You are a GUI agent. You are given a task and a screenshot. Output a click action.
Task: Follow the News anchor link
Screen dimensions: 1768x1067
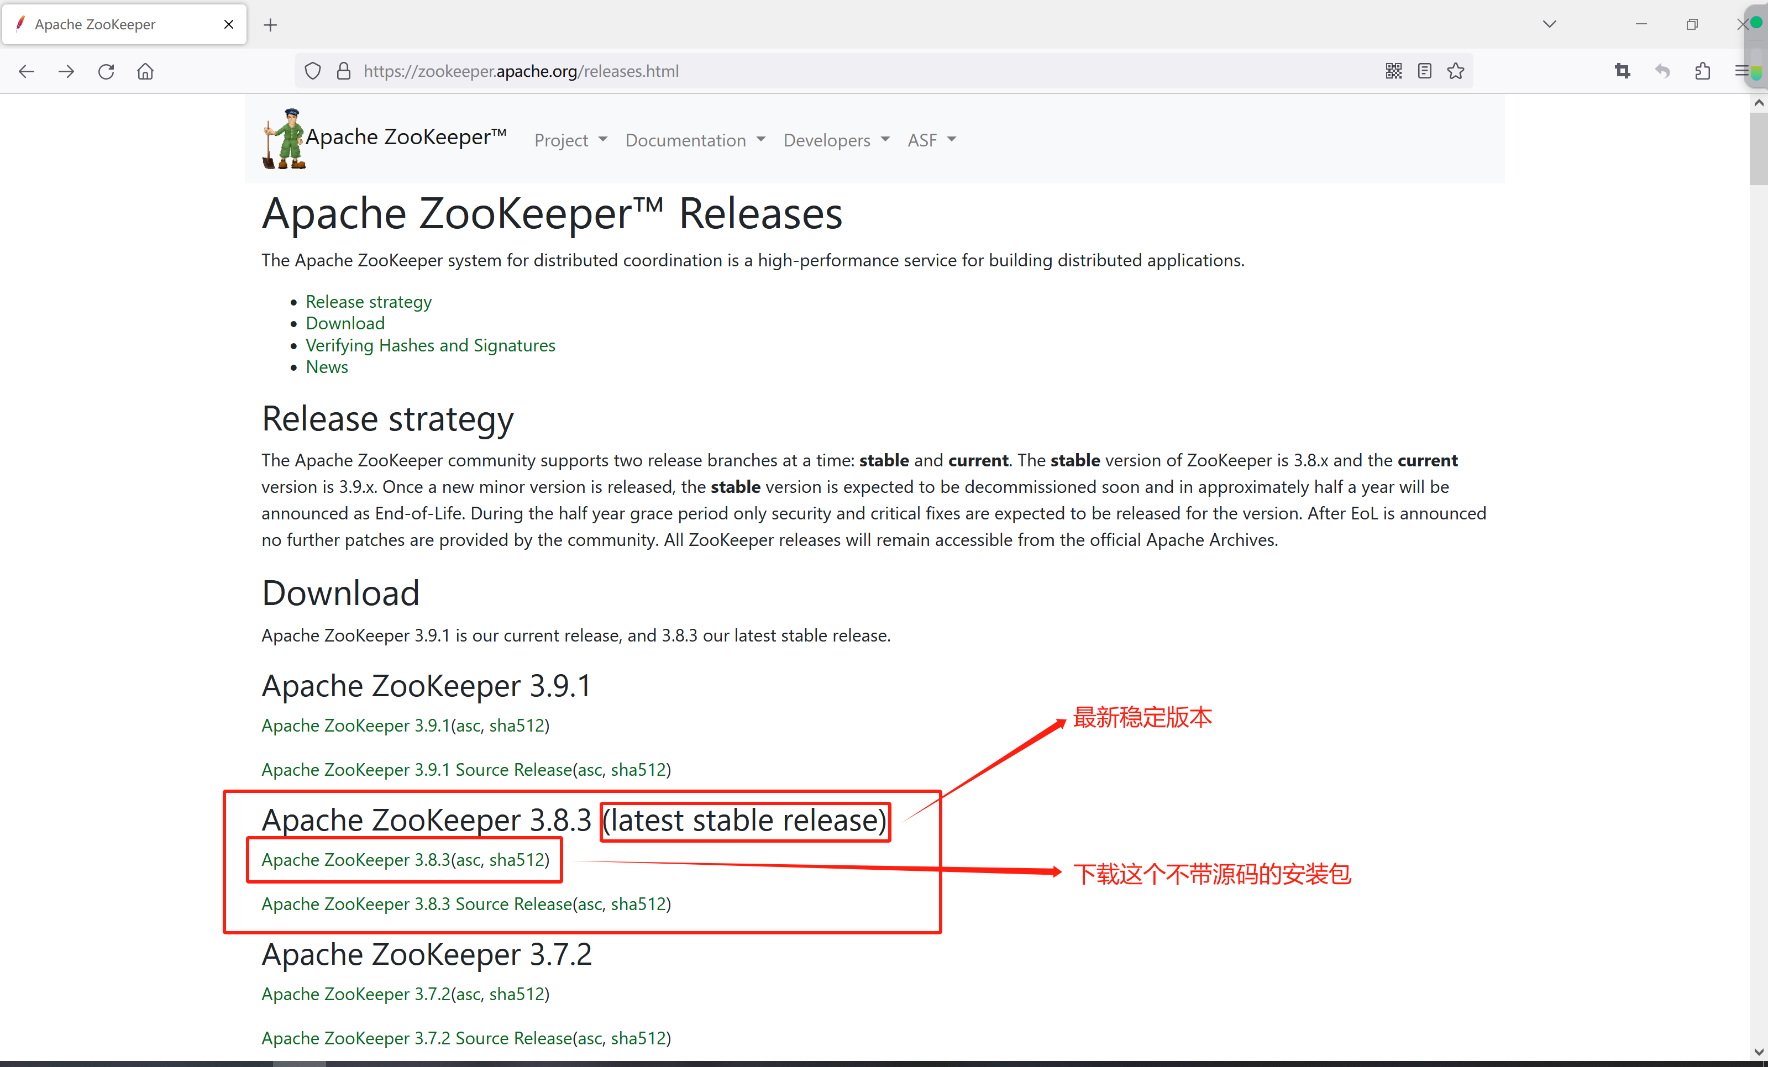click(x=327, y=367)
